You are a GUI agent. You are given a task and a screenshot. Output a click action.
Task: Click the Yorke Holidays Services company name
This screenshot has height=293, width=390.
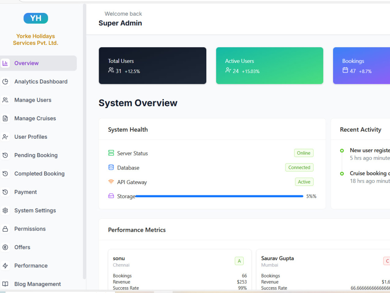click(x=35, y=39)
